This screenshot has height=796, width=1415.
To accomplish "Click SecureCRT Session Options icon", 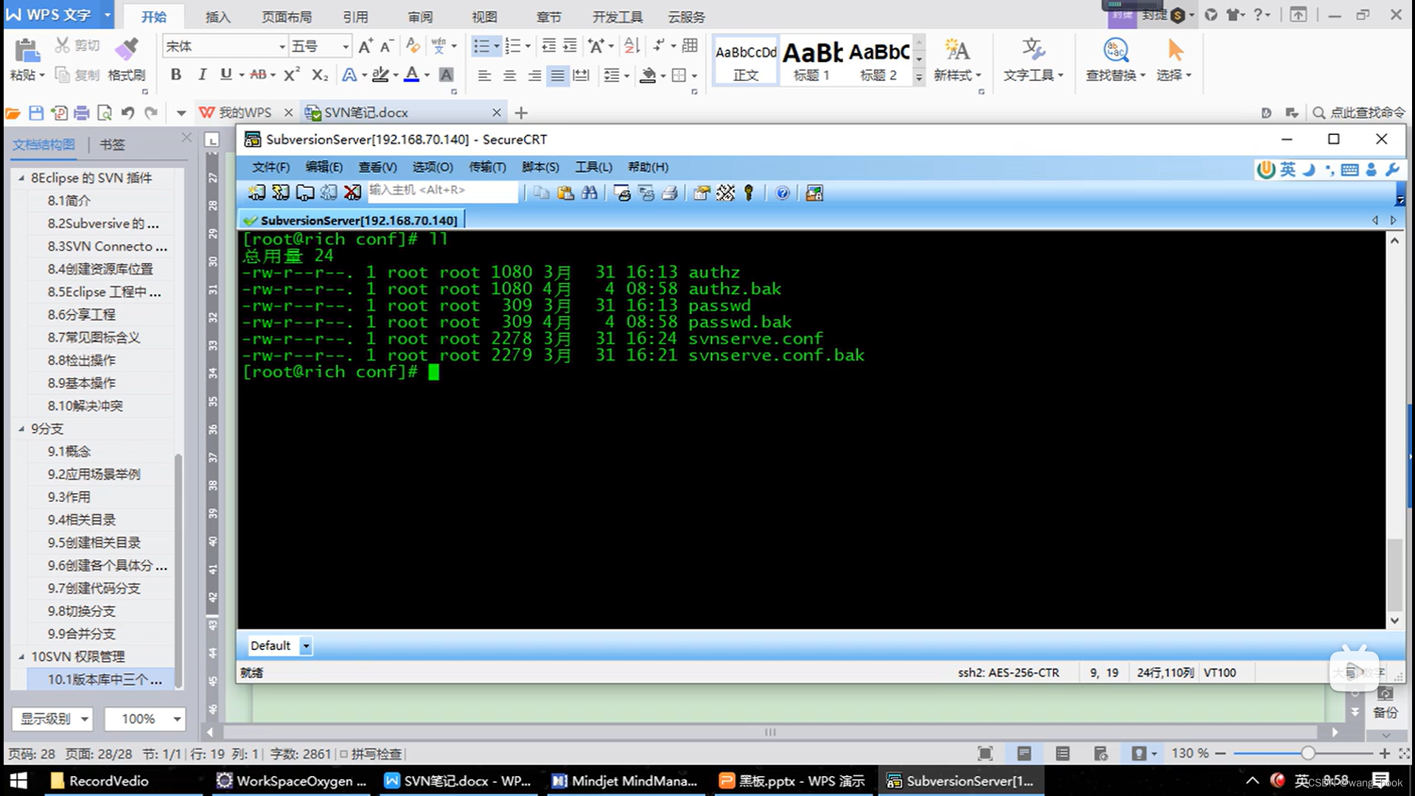I will (702, 193).
